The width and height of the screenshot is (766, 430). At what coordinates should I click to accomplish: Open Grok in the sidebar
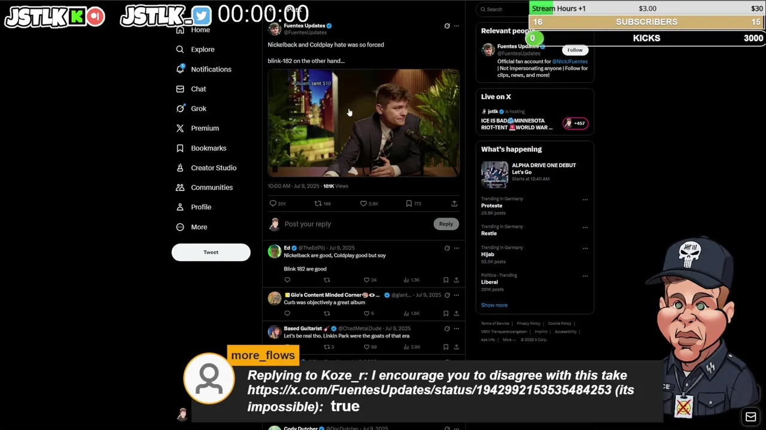coord(198,109)
